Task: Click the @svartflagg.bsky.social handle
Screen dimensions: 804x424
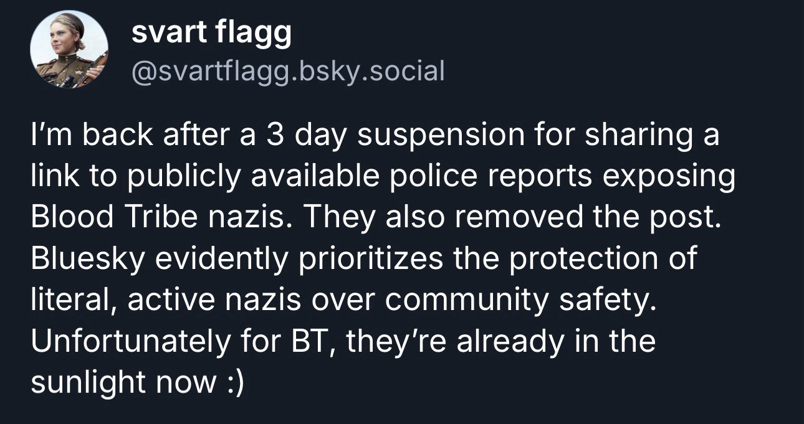Action: point(288,72)
